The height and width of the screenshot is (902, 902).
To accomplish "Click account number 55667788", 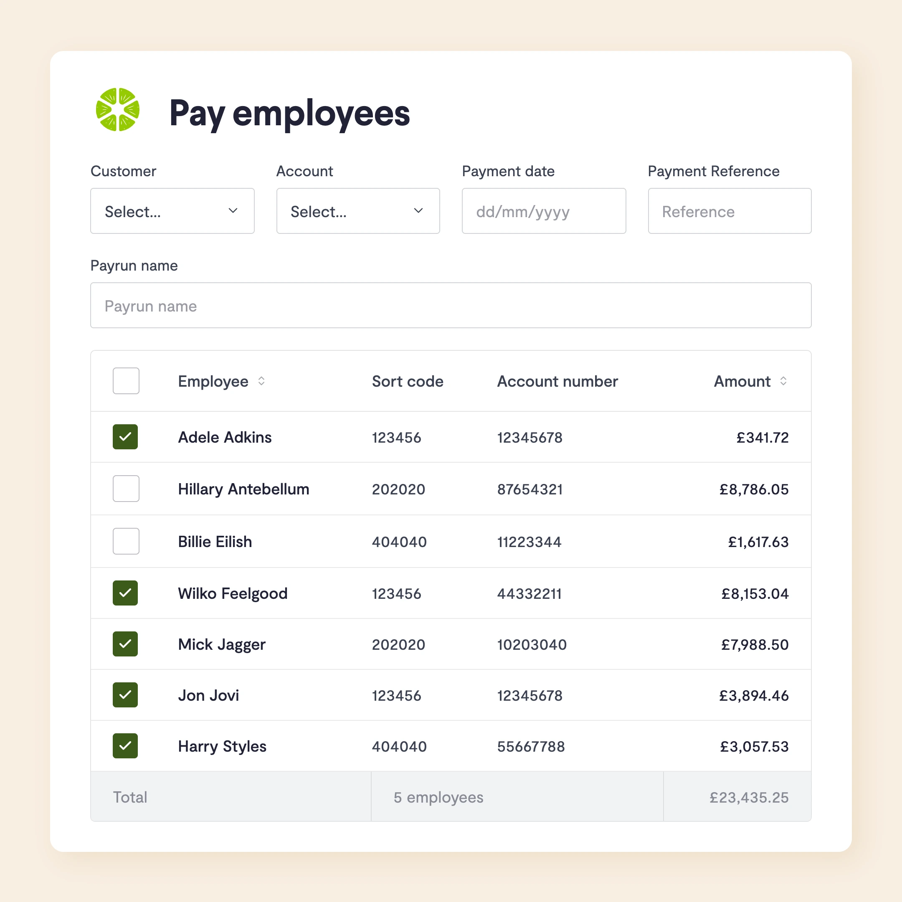I will point(531,746).
